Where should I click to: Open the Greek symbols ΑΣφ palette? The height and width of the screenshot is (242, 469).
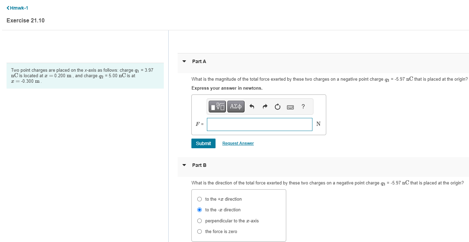point(236,107)
